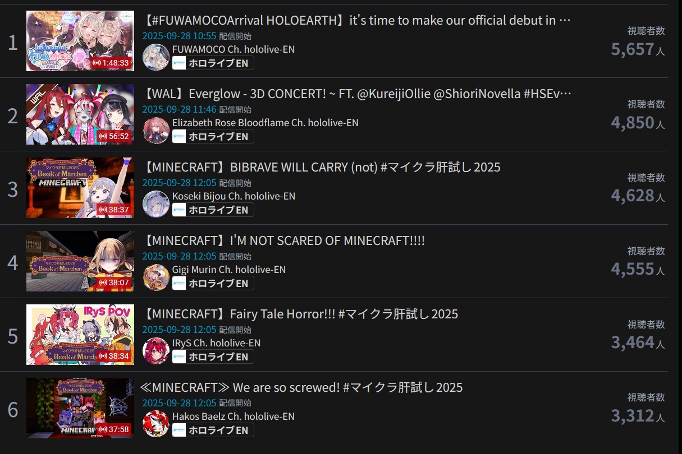Click the ホロライブEN tag under Hakos Baelz

coord(213,430)
